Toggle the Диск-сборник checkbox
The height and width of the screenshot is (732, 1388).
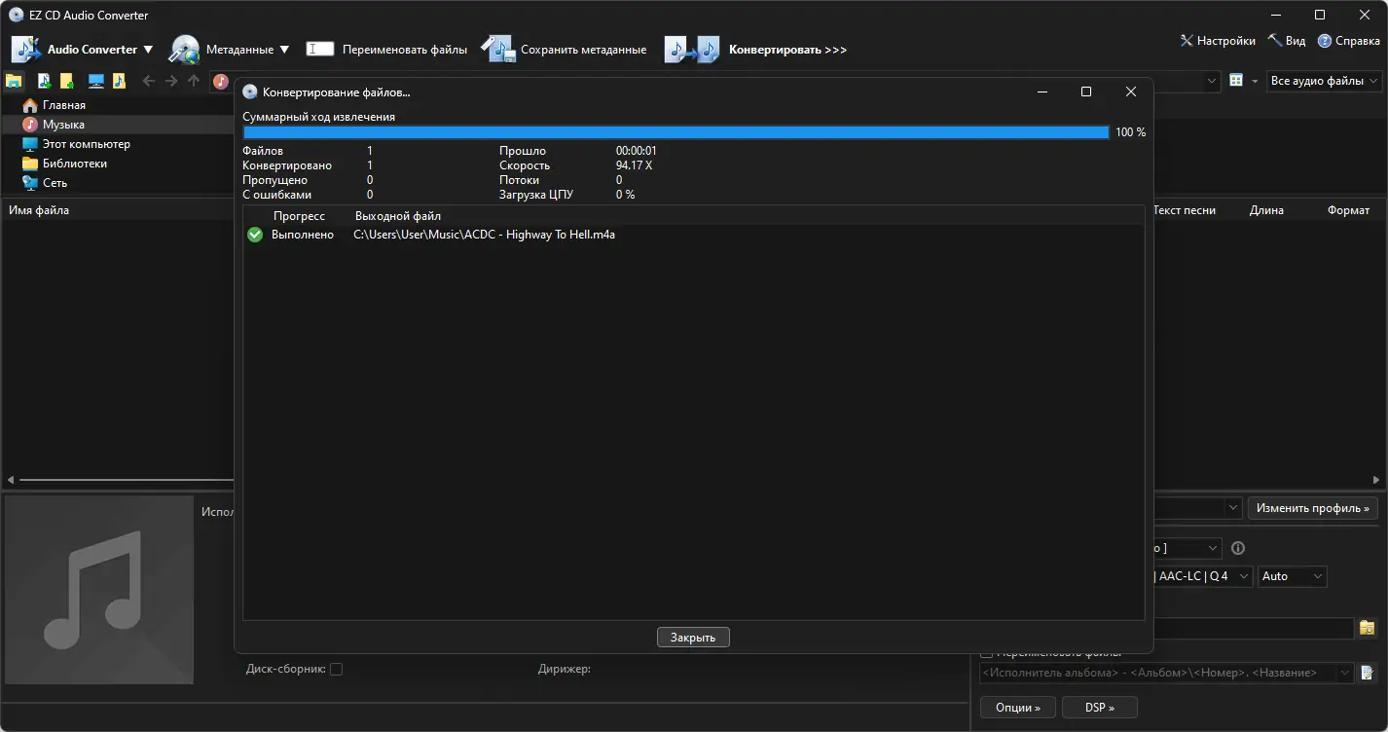[x=336, y=669]
